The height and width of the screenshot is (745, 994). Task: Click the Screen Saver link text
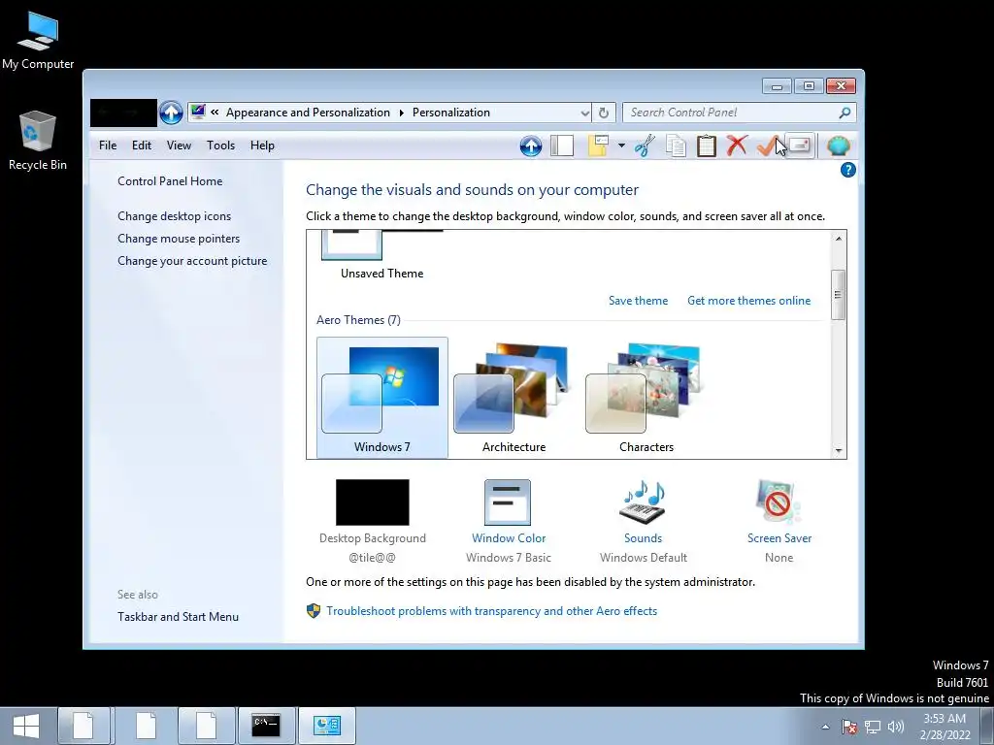[779, 538]
